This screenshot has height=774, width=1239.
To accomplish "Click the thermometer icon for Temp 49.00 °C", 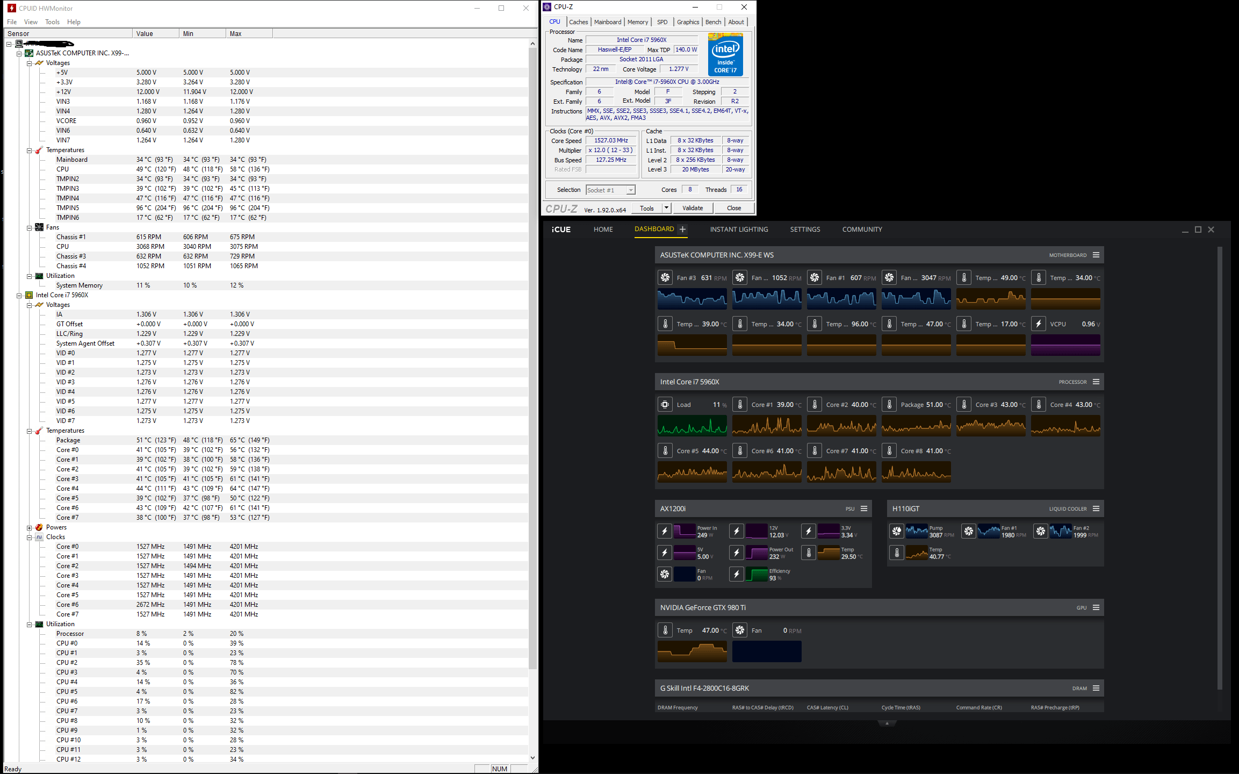I will pos(964,278).
